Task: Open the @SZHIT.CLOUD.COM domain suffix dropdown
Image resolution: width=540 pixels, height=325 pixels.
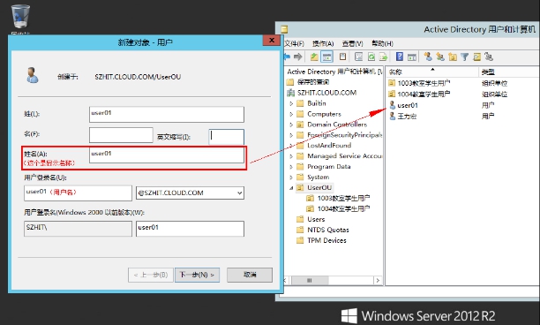Action: coord(239,193)
